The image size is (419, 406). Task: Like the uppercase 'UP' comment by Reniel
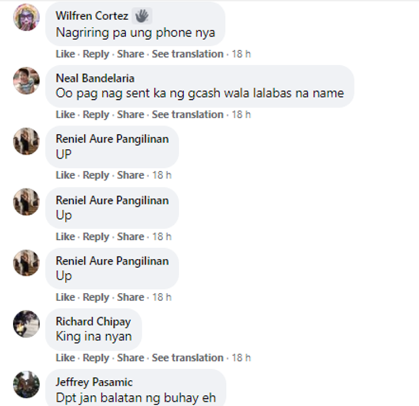(65, 175)
